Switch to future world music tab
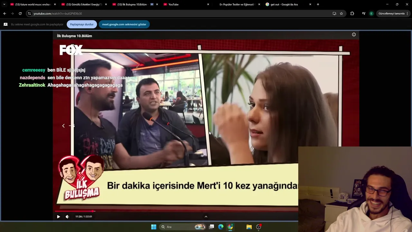Image resolution: width=412 pixels, height=232 pixels. pyautogui.click(x=32, y=5)
